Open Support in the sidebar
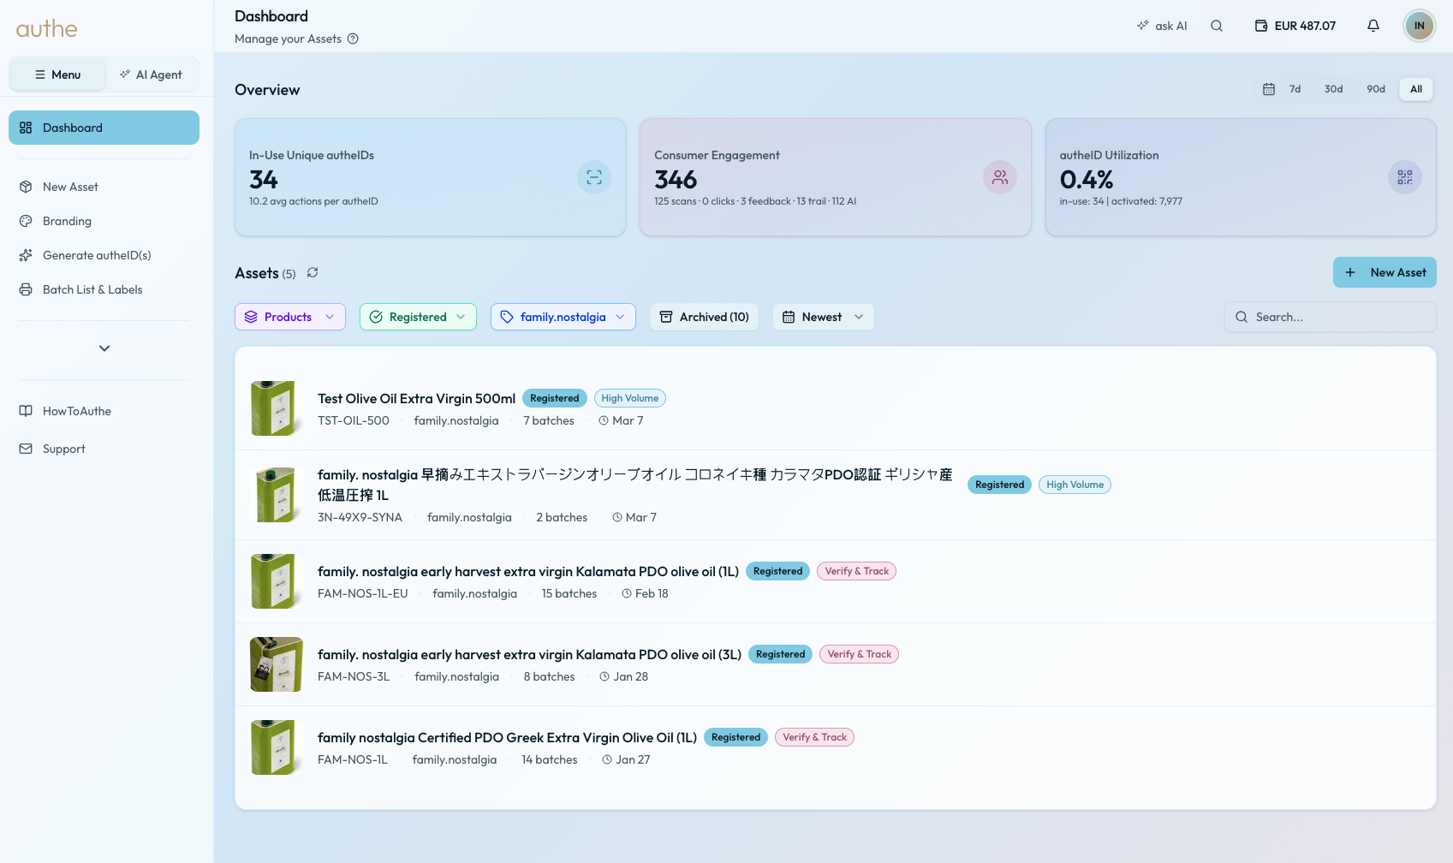Viewport: 1453px width, 863px height. coord(104,449)
